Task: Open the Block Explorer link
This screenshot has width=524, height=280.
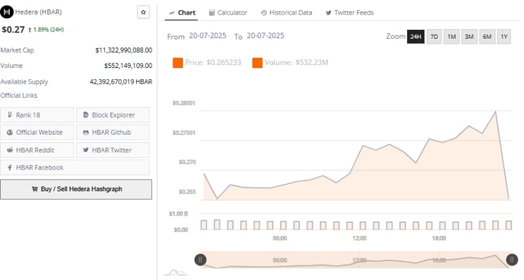Action: click(x=113, y=115)
